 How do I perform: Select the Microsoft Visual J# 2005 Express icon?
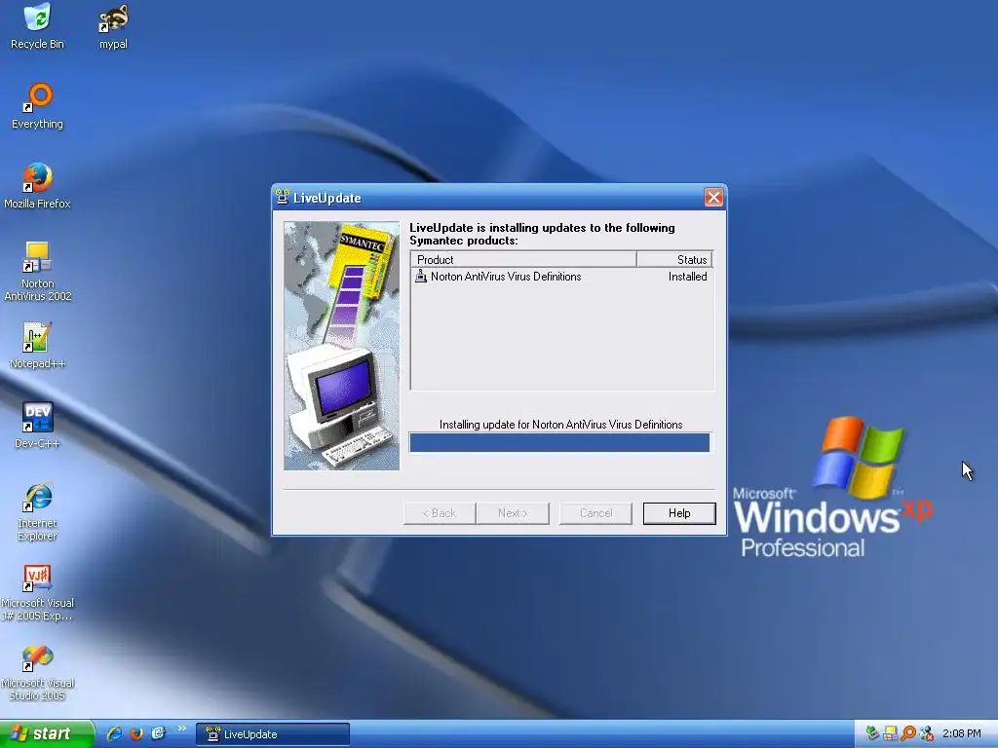click(x=37, y=593)
